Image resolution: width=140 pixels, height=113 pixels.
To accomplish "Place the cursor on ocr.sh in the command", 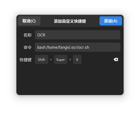I will pyautogui.click(x=84, y=47).
